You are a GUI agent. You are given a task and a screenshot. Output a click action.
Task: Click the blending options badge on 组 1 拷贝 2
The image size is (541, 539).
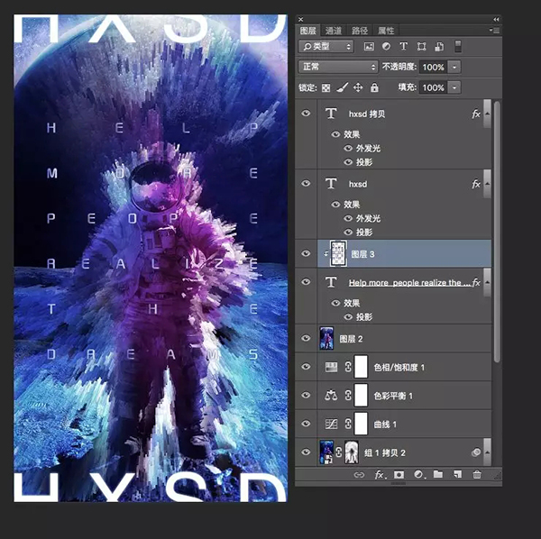[x=476, y=452]
